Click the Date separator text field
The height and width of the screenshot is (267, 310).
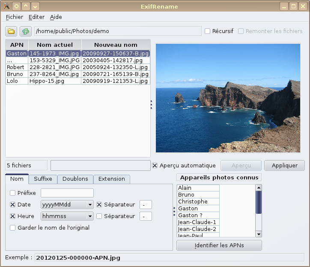(x=146, y=205)
